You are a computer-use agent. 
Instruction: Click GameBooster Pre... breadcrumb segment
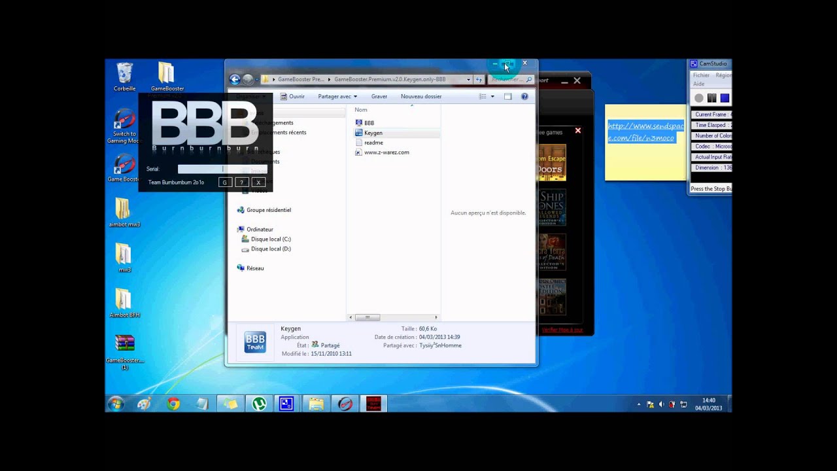301,79
